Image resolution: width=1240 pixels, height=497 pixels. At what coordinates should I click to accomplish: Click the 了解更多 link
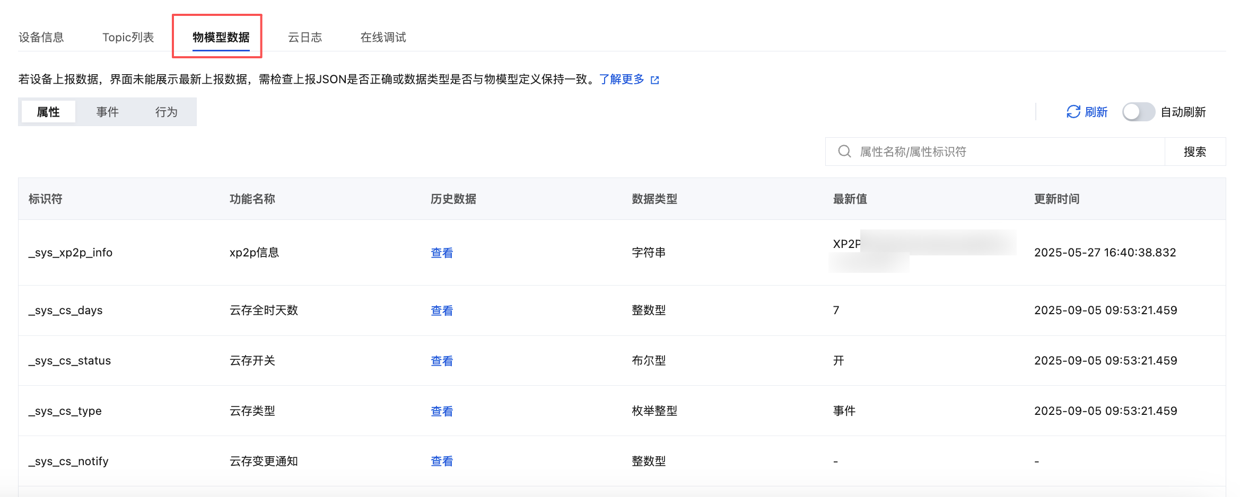tap(622, 79)
